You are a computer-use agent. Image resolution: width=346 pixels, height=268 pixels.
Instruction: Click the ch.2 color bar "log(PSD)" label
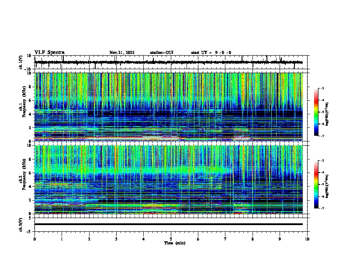click(327, 187)
